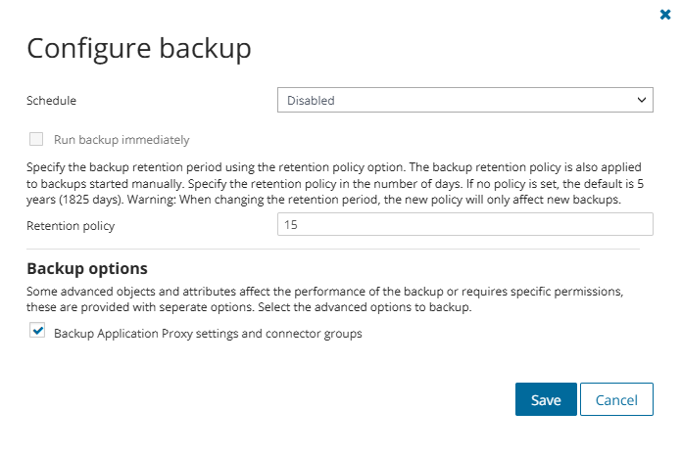Click the Backup options section heading
This screenshot has width=681, height=456.
click(87, 268)
